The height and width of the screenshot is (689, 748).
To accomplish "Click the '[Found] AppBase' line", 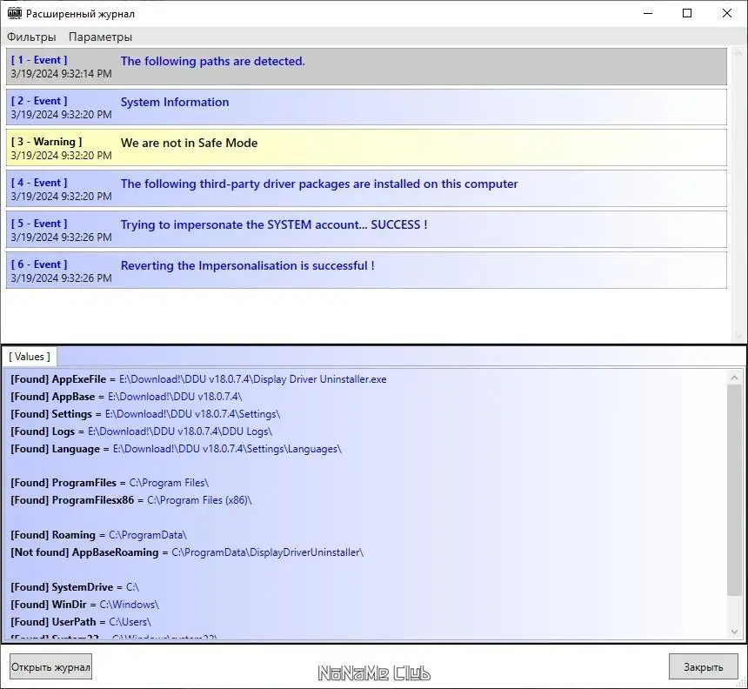I will click(126, 397).
